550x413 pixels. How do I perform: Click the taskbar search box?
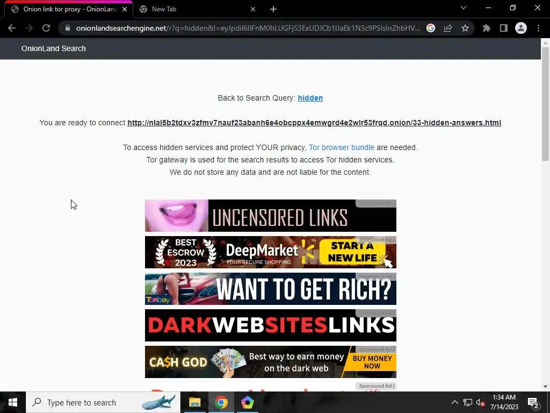pos(103,402)
